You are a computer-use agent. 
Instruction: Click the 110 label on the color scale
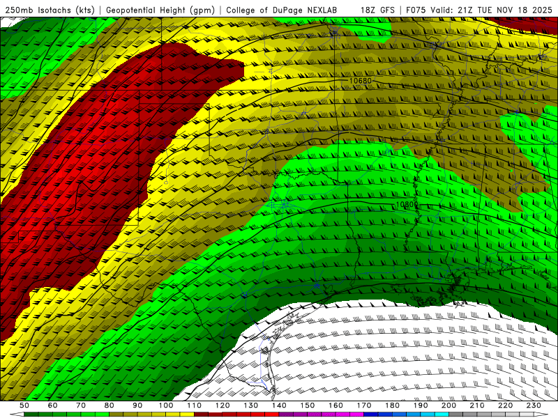pyautogui.click(x=195, y=405)
